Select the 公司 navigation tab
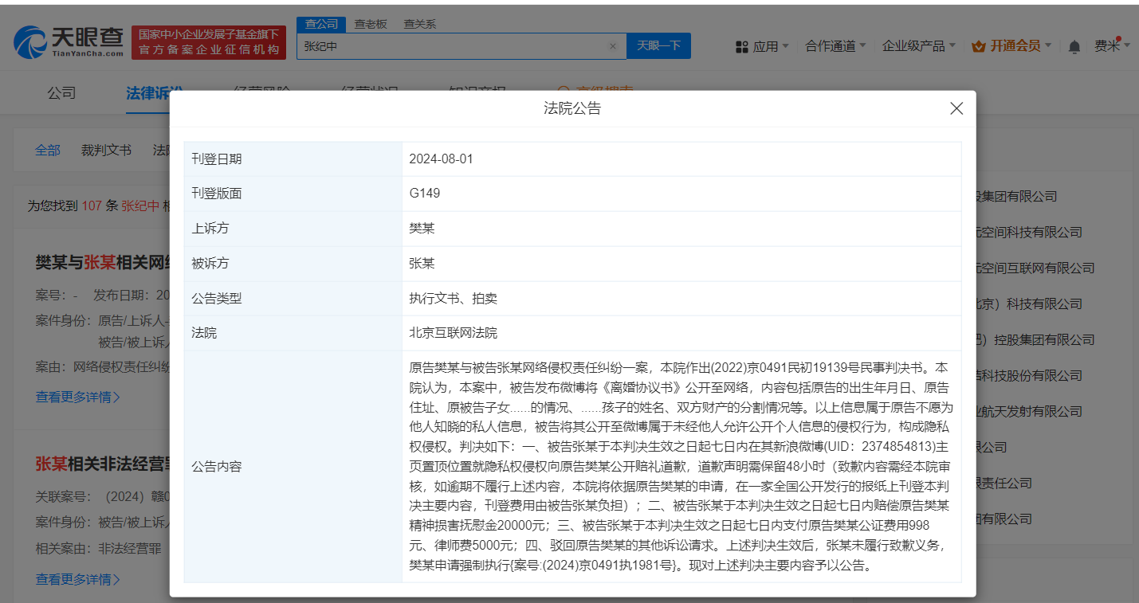 point(62,92)
